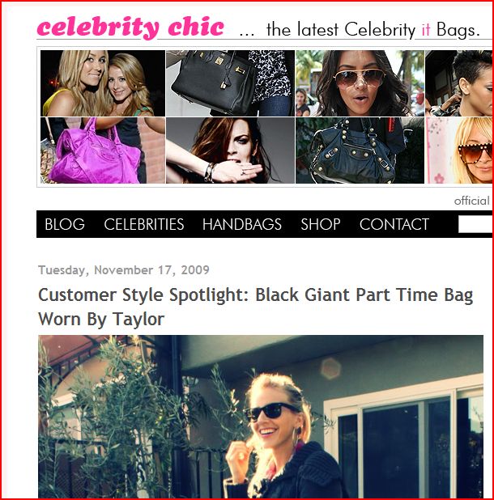The height and width of the screenshot is (500, 494).
Task: Open the SHOP menu item
Action: pos(321,224)
